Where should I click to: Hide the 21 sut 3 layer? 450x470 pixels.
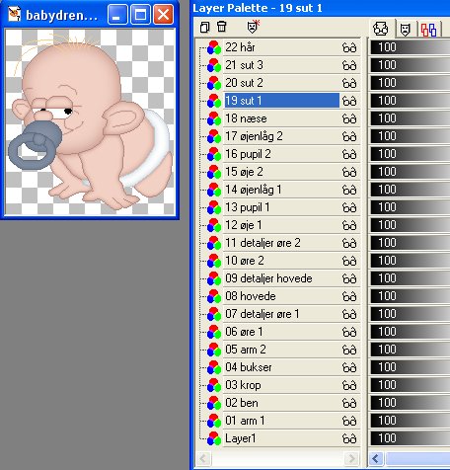349,65
